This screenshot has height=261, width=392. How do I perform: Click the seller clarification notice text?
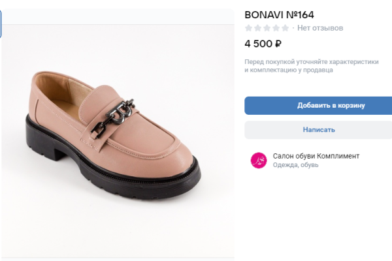pos(312,66)
